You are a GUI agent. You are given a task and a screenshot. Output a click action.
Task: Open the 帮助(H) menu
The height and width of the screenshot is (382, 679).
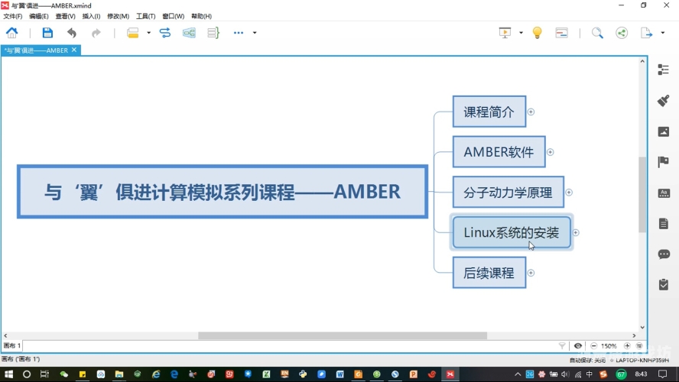coord(201,17)
